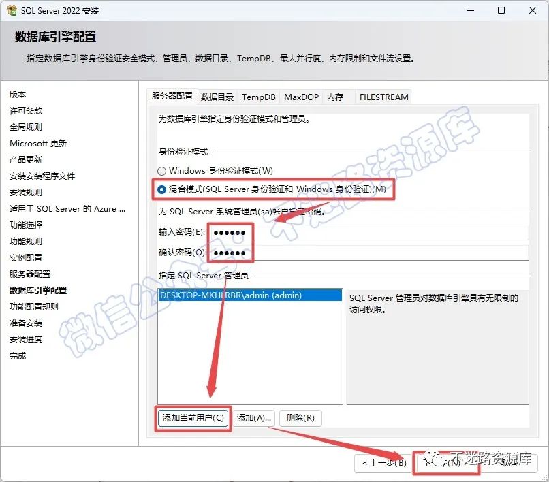Screen dimensions: 549x482
Task: Click the 输入密码 password field
Action: [369, 232]
